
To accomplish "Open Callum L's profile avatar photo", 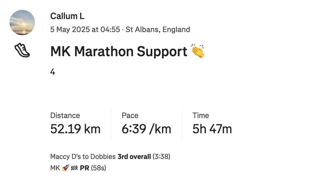I will click(x=22, y=23).
